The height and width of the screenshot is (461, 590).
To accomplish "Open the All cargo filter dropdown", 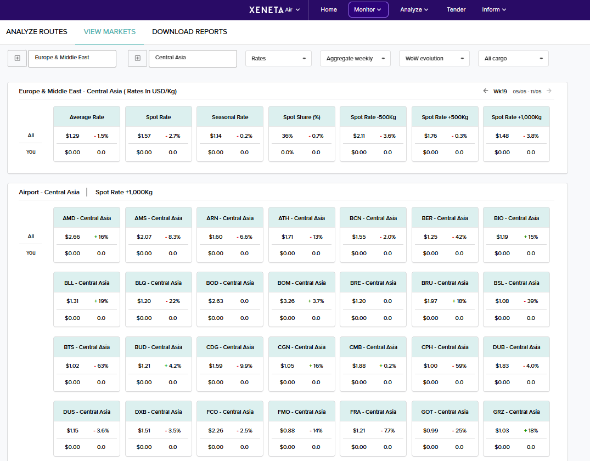I will coord(513,58).
